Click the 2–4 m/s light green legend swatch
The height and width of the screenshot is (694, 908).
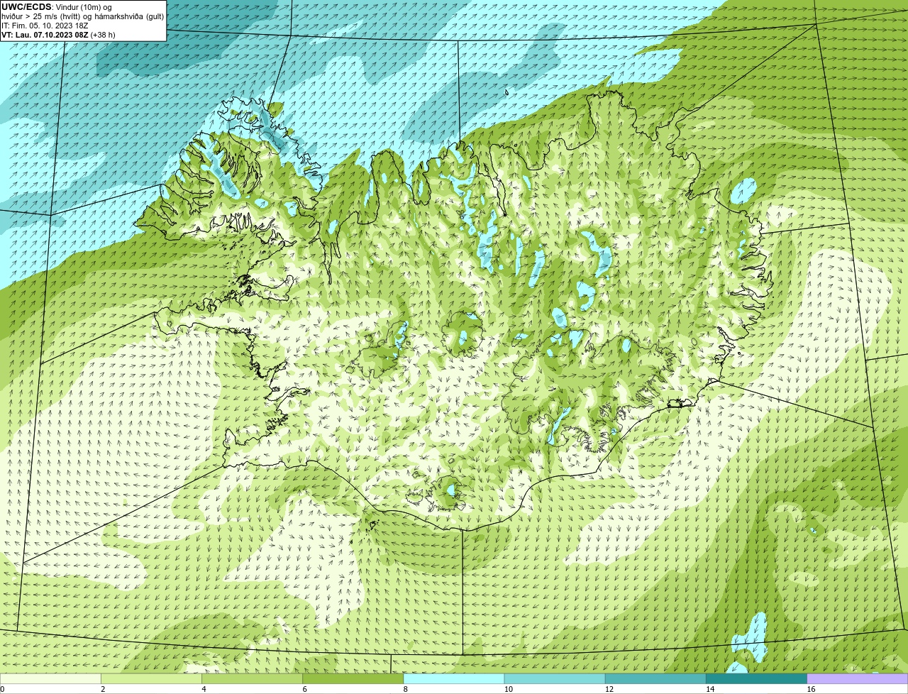point(151,678)
